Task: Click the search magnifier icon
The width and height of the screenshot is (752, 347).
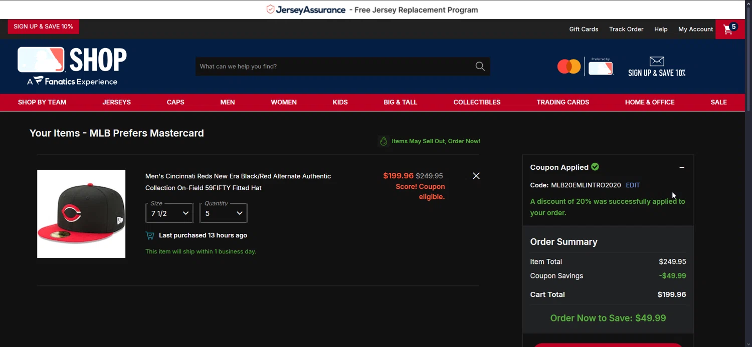Action: tap(480, 66)
